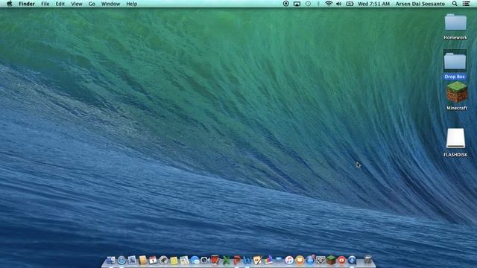The image size is (477, 268).
Task: Open the yellow Notes icon in Dock
Action: click(x=174, y=260)
